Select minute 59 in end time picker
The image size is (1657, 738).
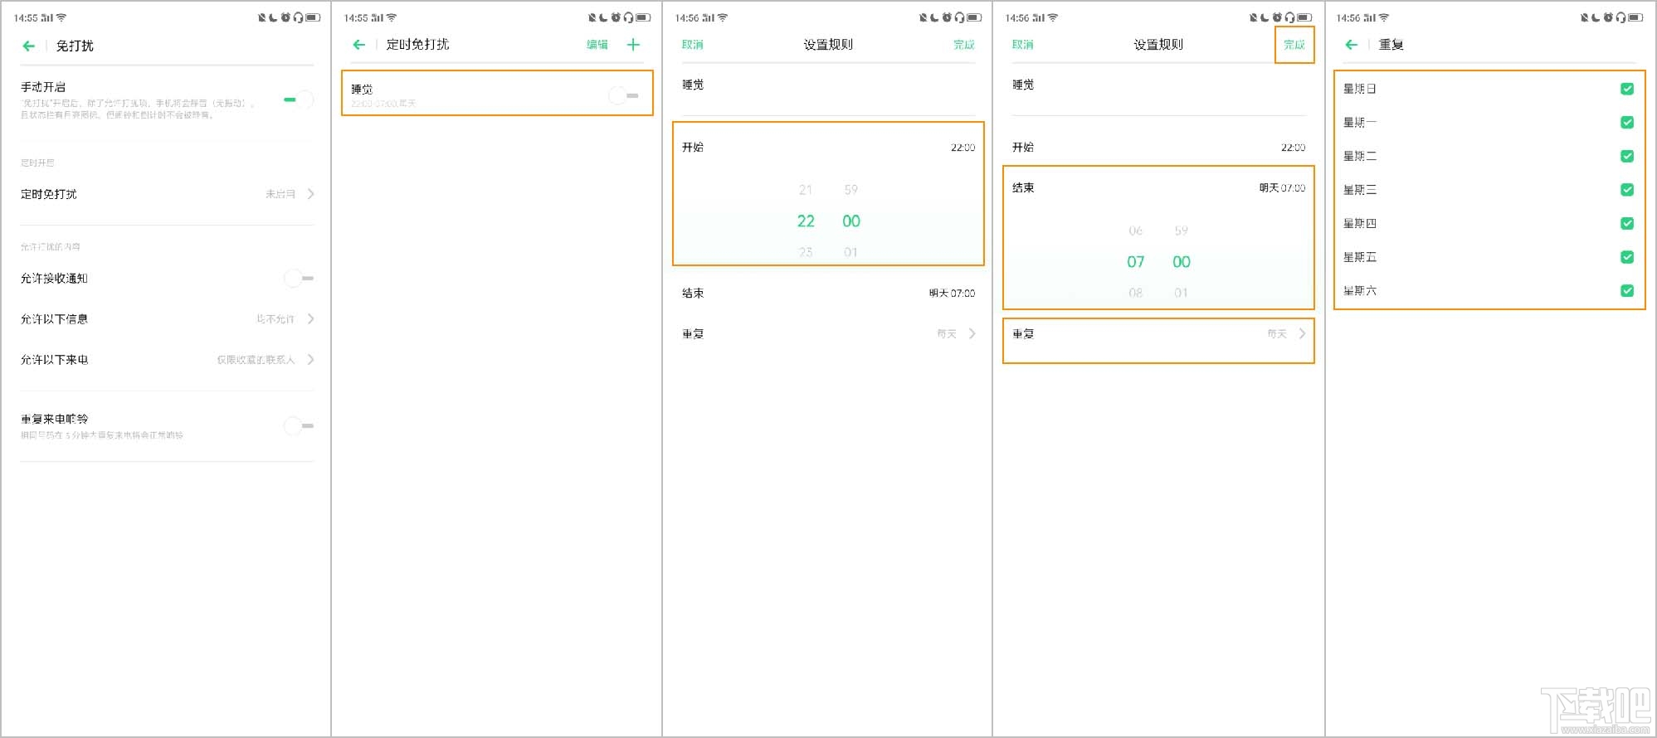click(x=1182, y=231)
